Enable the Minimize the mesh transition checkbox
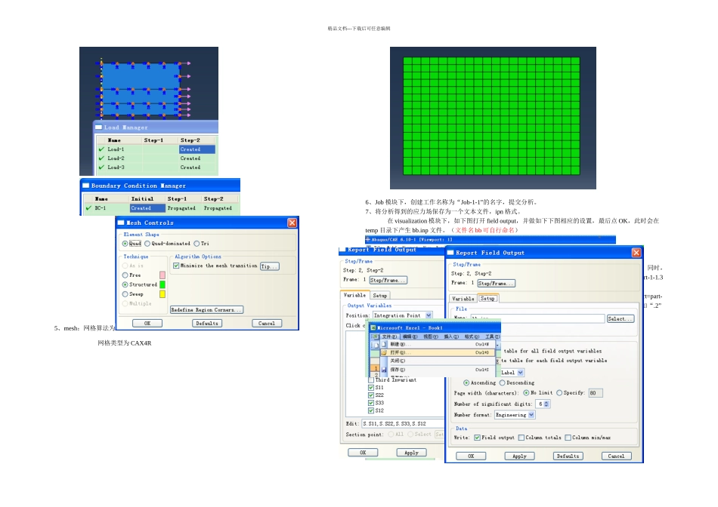Screen dimensions: 718x507 [x=176, y=266]
